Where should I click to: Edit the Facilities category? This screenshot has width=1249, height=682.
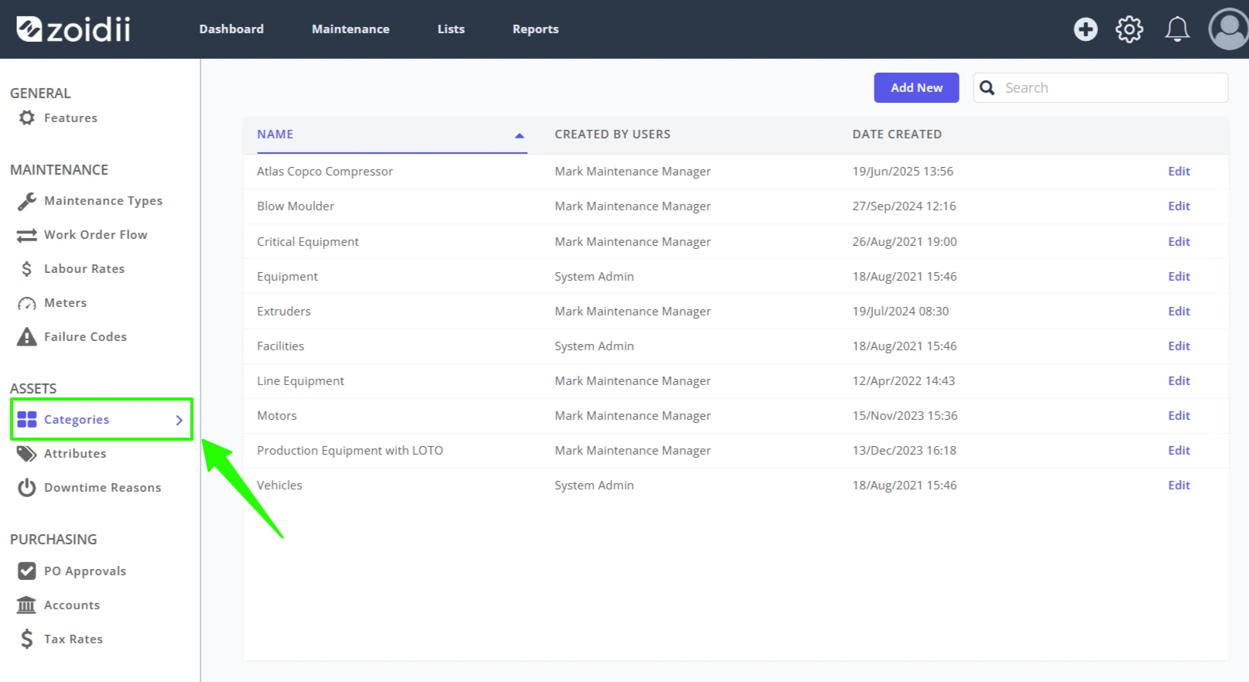[1179, 346]
